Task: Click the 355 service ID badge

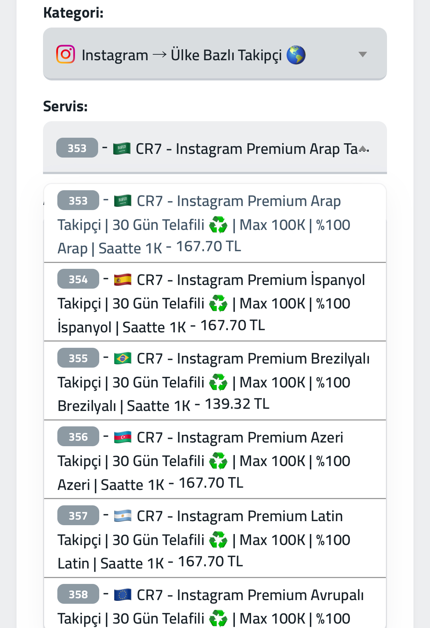Action: tap(78, 358)
